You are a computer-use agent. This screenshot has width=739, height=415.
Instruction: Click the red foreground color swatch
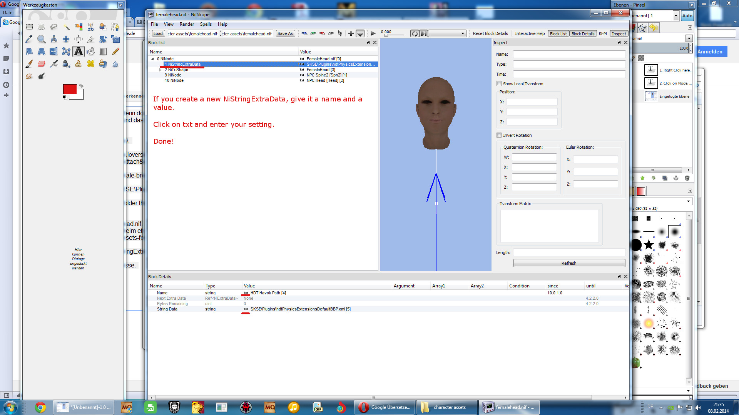point(70,89)
